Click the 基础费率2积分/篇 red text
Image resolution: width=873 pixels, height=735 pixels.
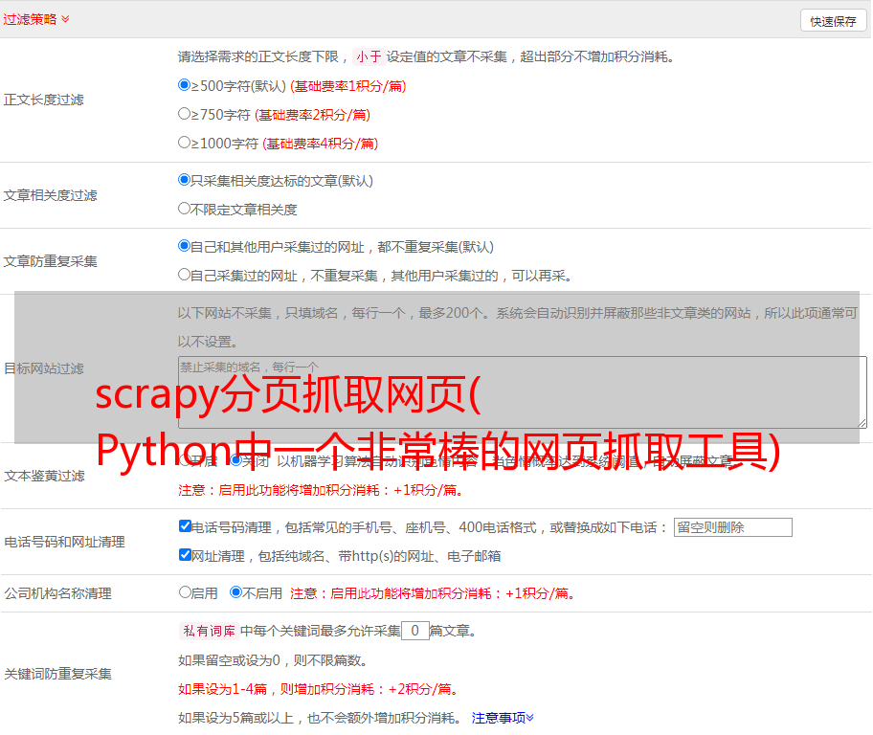click(x=312, y=115)
